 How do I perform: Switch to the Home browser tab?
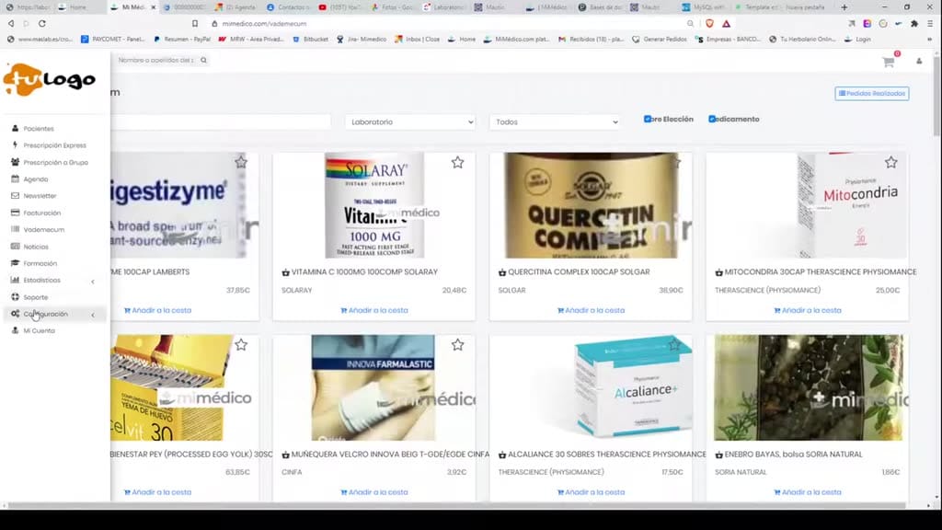tap(78, 7)
